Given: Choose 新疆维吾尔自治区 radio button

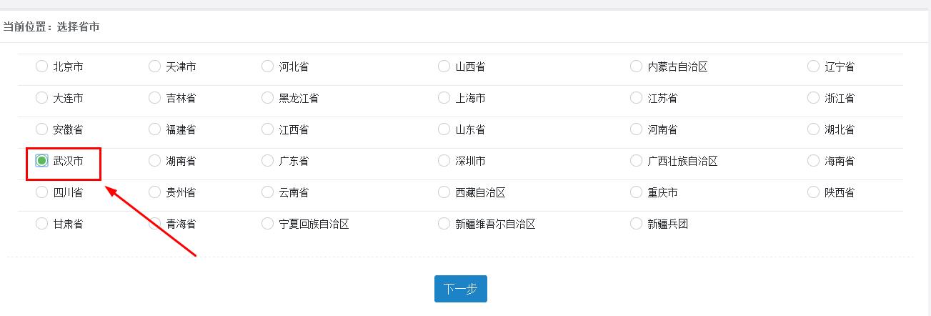Looking at the screenshot, I should (x=444, y=224).
